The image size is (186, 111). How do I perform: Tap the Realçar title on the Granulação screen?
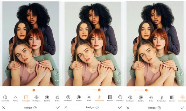152,108
